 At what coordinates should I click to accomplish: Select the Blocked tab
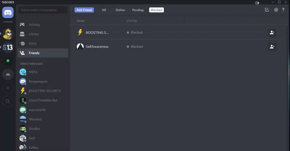(x=157, y=10)
